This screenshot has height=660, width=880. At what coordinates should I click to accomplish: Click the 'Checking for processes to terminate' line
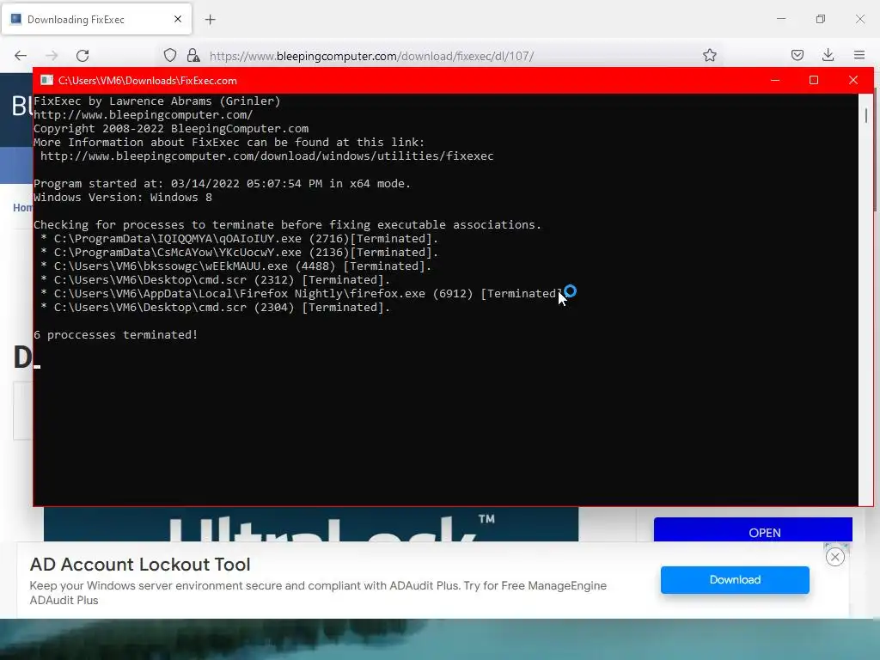click(x=287, y=225)
